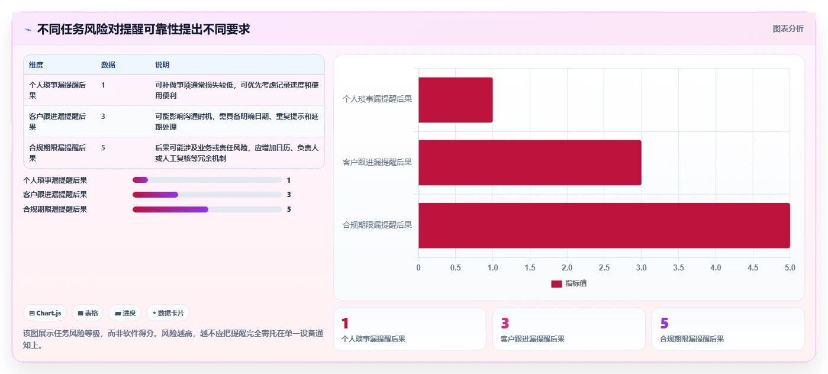Screen dimensions: 828x374
Task: Click description starting 后果可能涉及业务或责任风险
Action: click(x=237, y=153)
